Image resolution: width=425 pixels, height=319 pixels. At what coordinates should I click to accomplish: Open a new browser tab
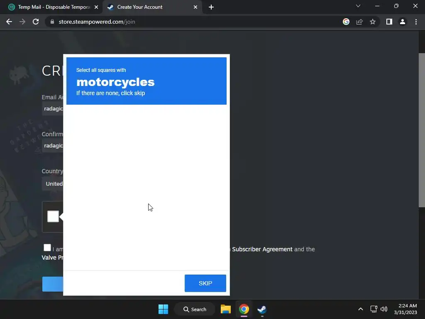coord(211,7)
